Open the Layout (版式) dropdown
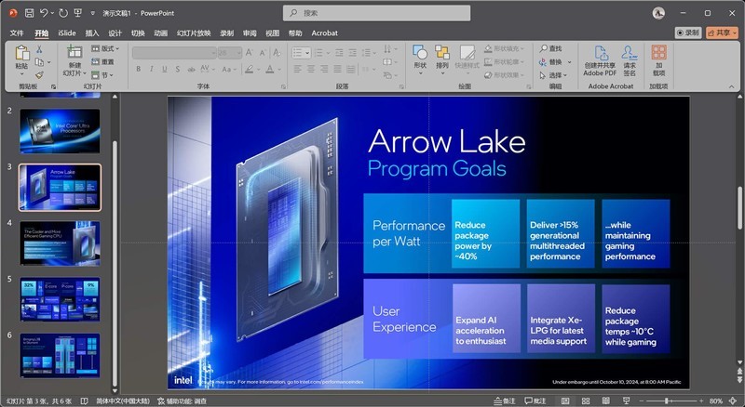The image size is (745, 407). (105, 48)
